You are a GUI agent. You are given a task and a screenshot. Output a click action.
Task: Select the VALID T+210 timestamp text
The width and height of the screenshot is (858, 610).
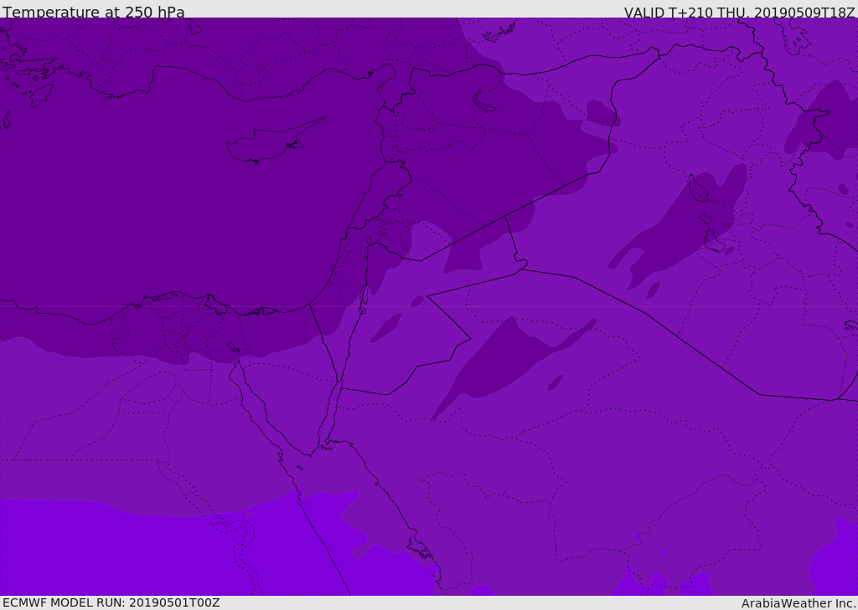tap(739, 12)
